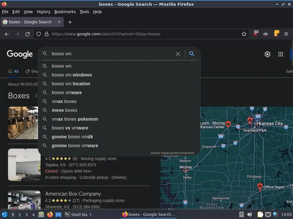Click the page vertical scrollbar
The image size is (293, 219).
292,53
